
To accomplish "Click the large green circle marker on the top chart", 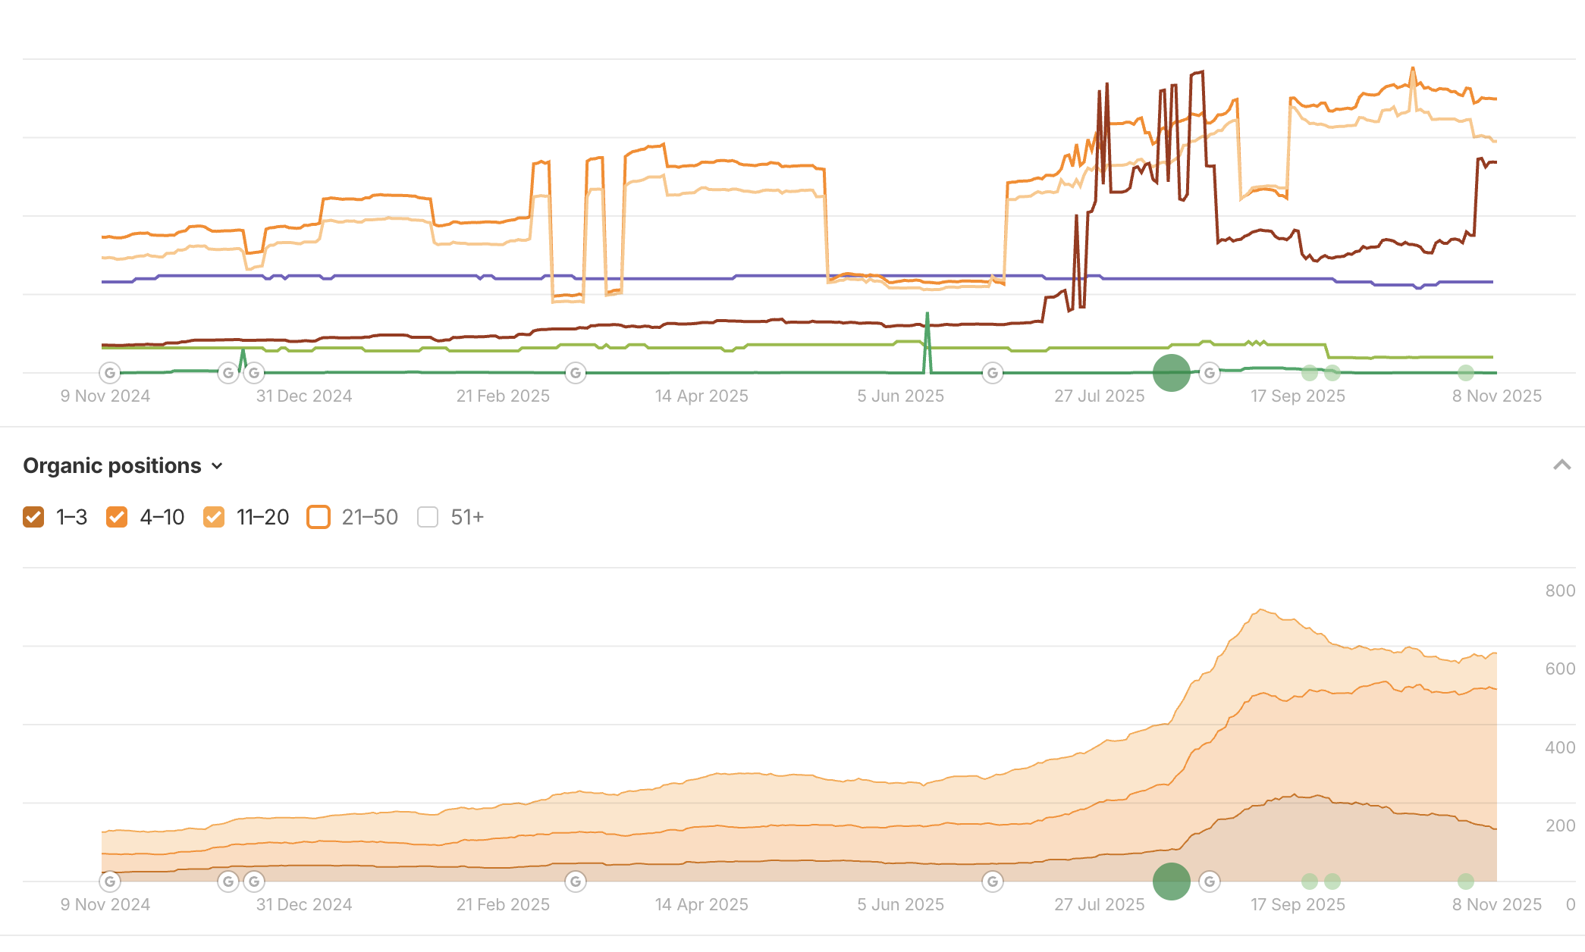I will 1171,373.
